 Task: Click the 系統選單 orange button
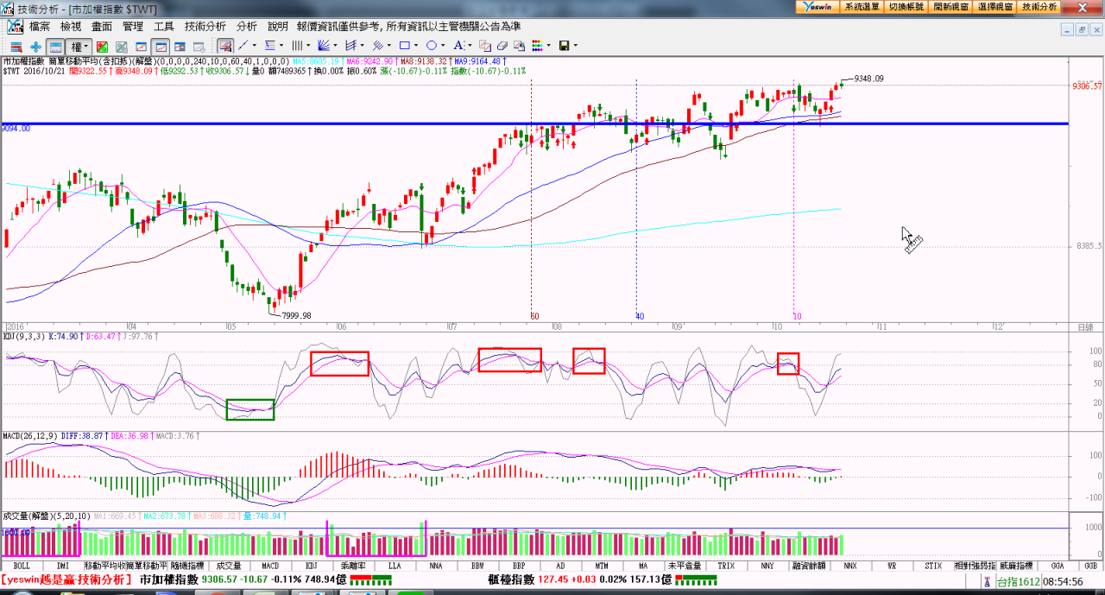coord(862,6)
